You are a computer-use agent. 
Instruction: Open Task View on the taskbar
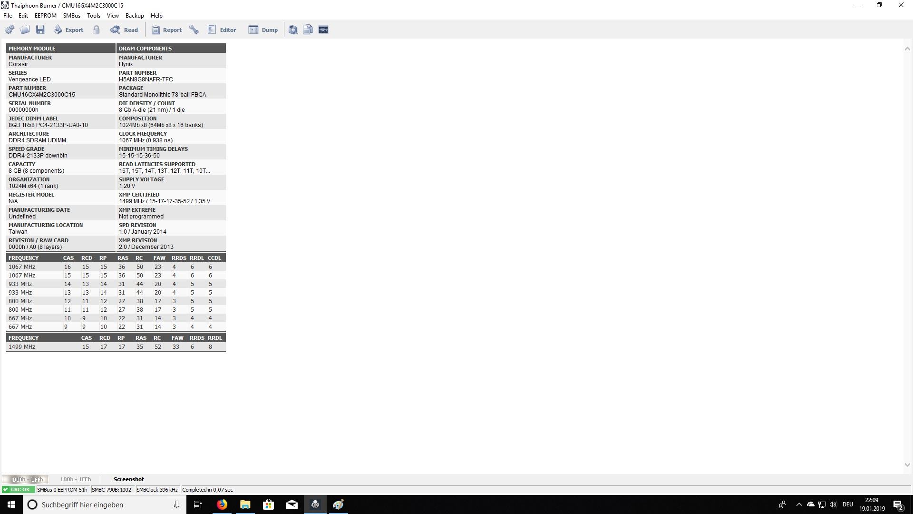click(x=198, y=504)
